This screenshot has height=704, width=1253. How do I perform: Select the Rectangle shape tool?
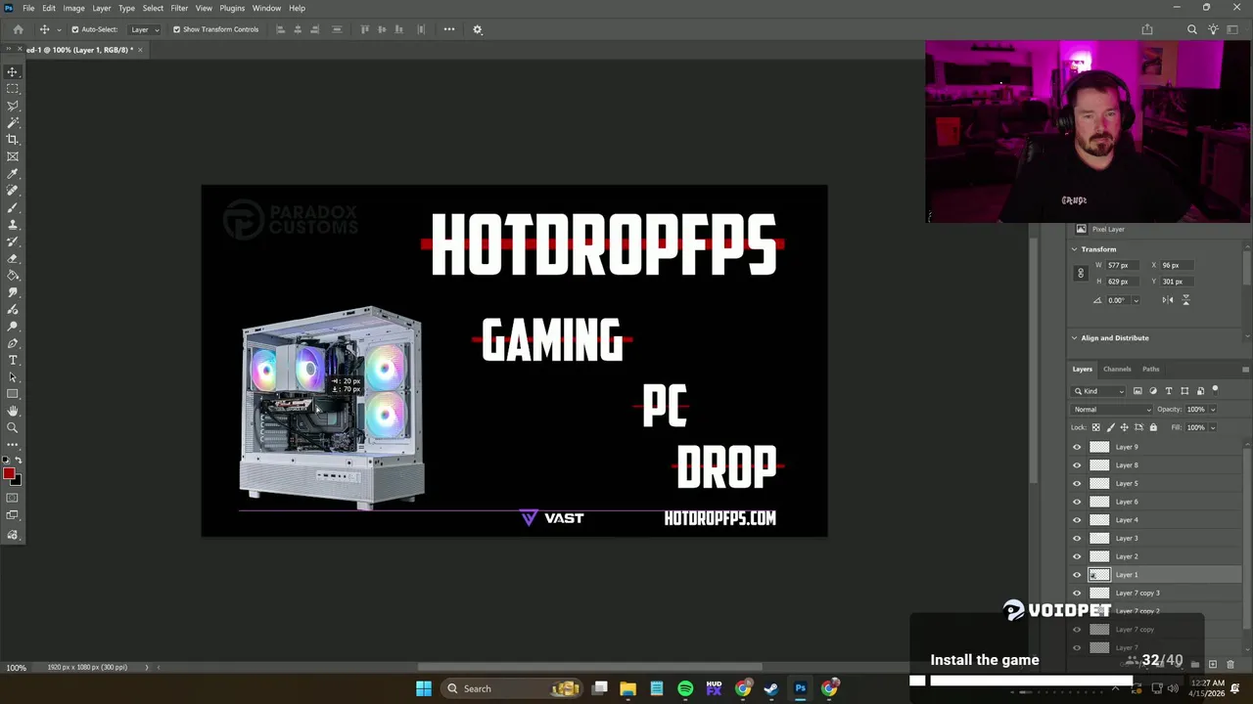[13, 394]
